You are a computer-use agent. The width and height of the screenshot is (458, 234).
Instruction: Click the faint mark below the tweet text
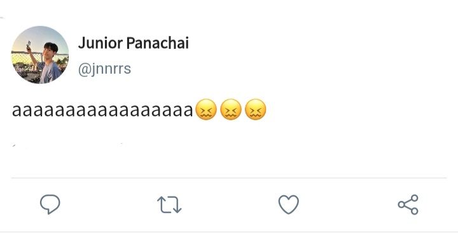click(13, 145)
